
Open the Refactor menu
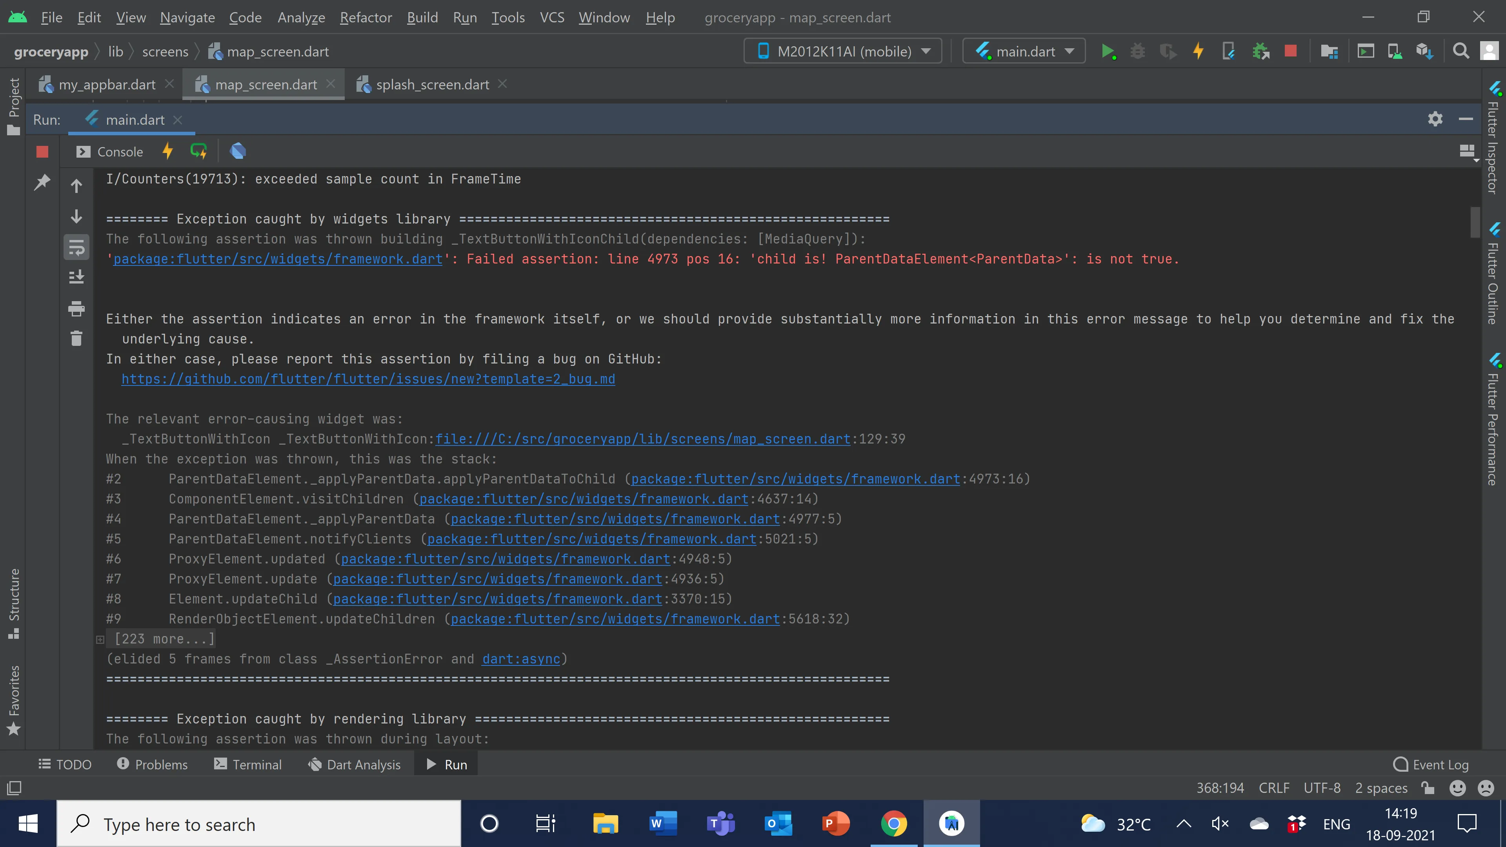(x=366, y=18)
